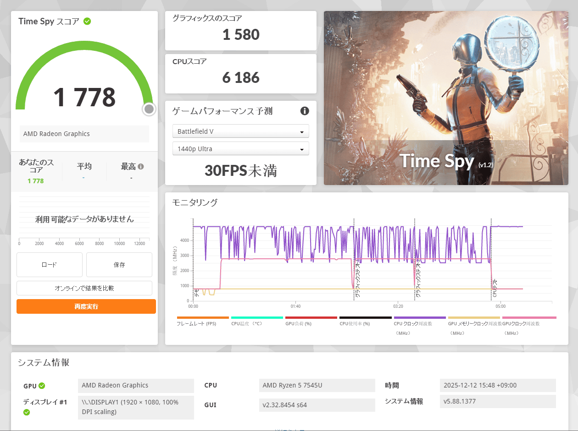Click the 保存 button
Image resolution: width=578 pixels, height=431 pixels.
(x=119, y=265)
